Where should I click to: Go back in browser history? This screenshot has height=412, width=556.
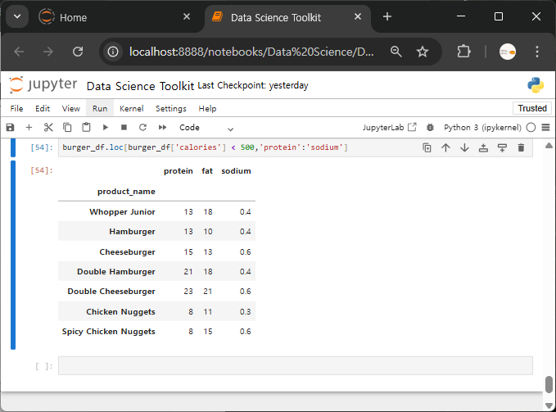point(19,52)
